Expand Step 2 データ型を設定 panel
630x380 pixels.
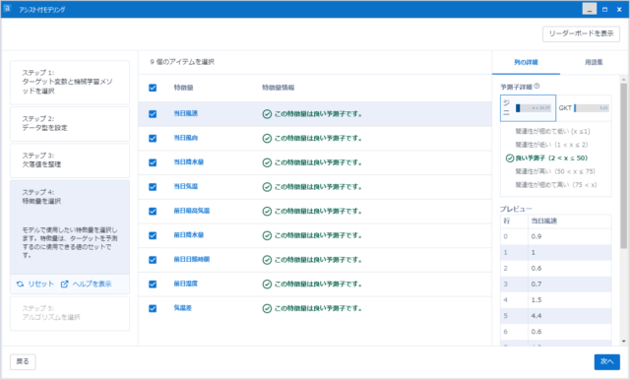pos(70,124)
